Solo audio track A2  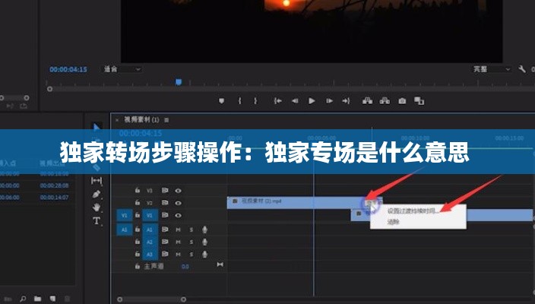pyautogui.click(x=192, y=241)
